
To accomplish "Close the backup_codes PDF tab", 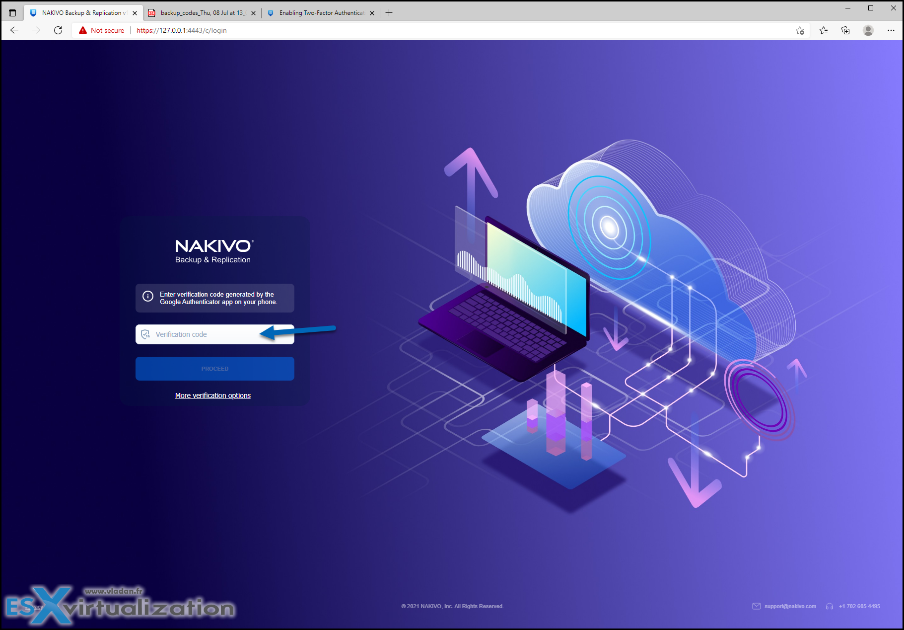I will [253, 13].
